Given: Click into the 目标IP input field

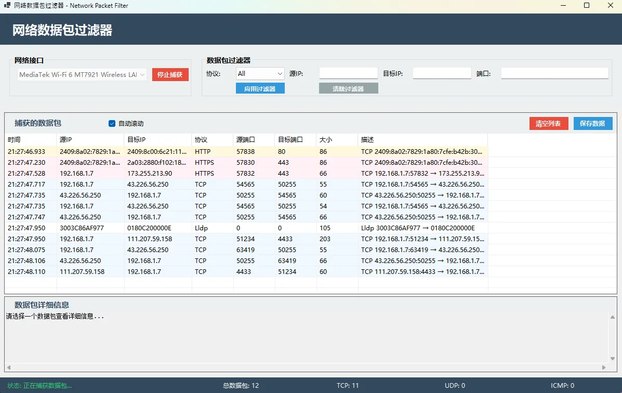Looking at the screenshot, I should coord(442,73).
